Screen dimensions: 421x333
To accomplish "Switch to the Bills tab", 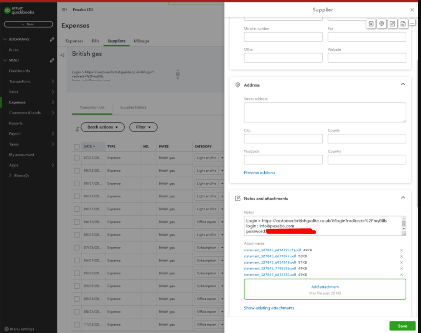I will (x=95, y=41).
